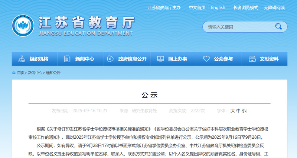Set font size to 大
The width and height of the screenshot is (297, 158).
pyautogui.click(x=233, y=111)
